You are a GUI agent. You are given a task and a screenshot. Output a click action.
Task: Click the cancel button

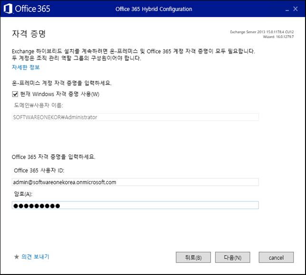tap(276, 257)
